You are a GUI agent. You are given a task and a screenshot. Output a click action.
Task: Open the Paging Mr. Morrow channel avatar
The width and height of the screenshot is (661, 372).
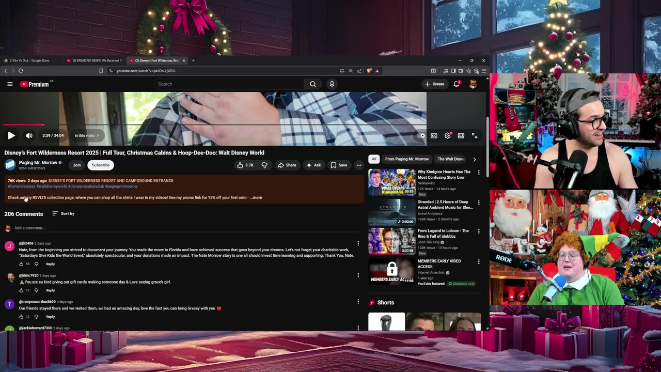pos(10,165)
